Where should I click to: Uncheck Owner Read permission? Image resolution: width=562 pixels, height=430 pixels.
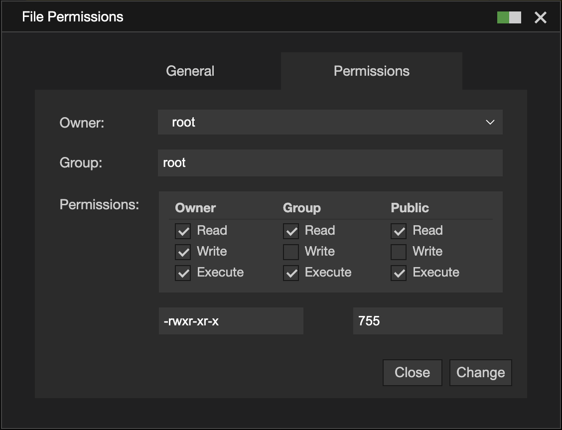(x=183, y=231)
